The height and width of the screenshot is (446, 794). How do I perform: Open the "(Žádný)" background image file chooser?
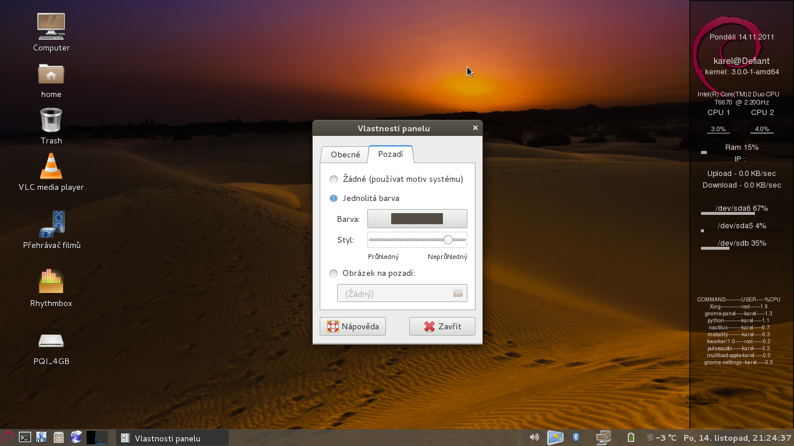click(402, 293)
